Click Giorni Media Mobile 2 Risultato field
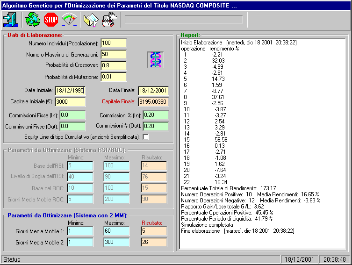 click(x=154, y=243)
